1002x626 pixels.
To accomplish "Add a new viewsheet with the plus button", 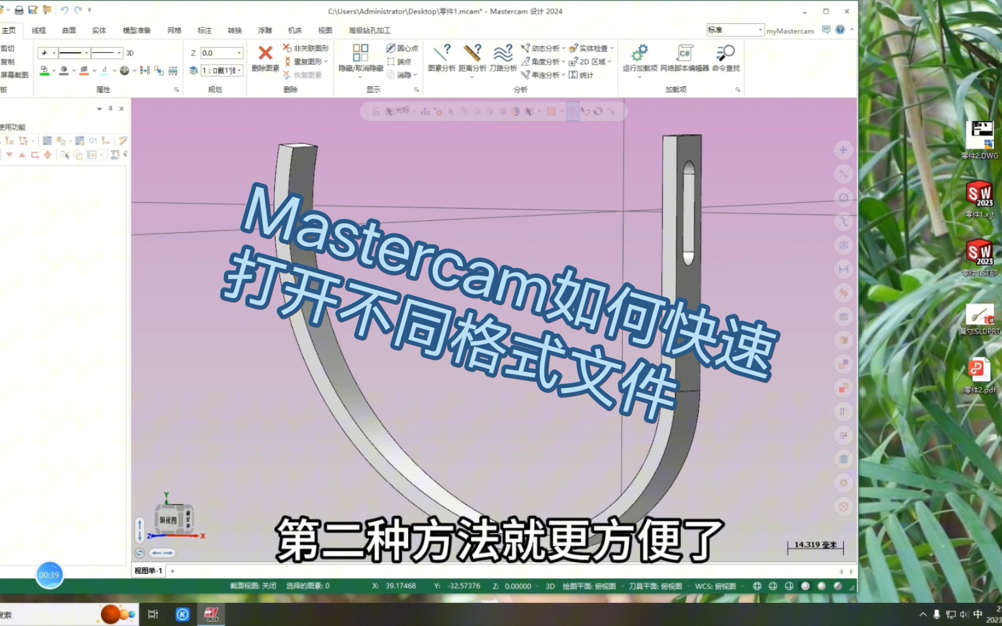I will (173, 571).
